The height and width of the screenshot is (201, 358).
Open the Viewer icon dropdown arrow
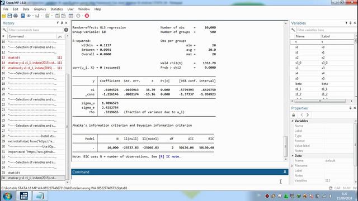[x=33, y=16]
